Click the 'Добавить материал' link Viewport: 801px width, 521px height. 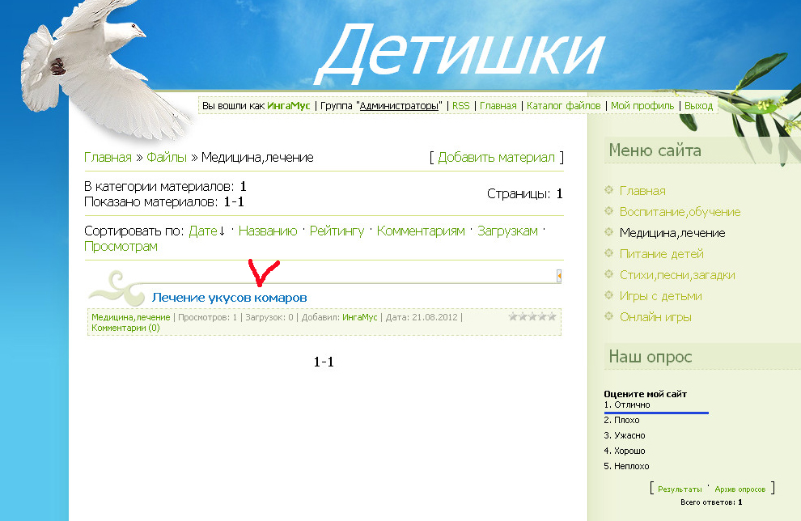click(x=496, y=157)
